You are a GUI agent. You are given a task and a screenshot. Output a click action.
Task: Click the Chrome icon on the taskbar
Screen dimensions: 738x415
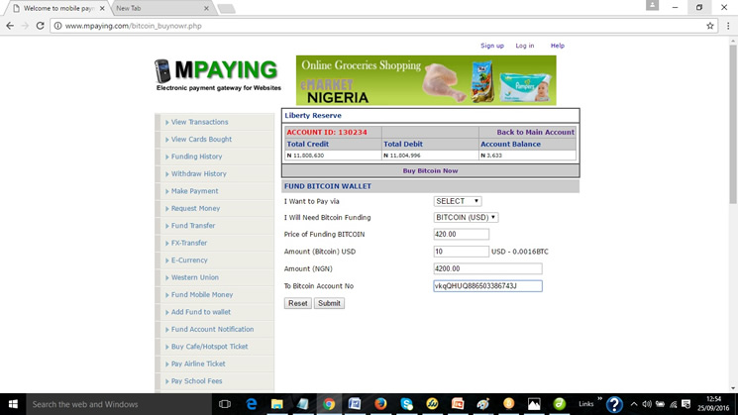[x=329, y=404]
